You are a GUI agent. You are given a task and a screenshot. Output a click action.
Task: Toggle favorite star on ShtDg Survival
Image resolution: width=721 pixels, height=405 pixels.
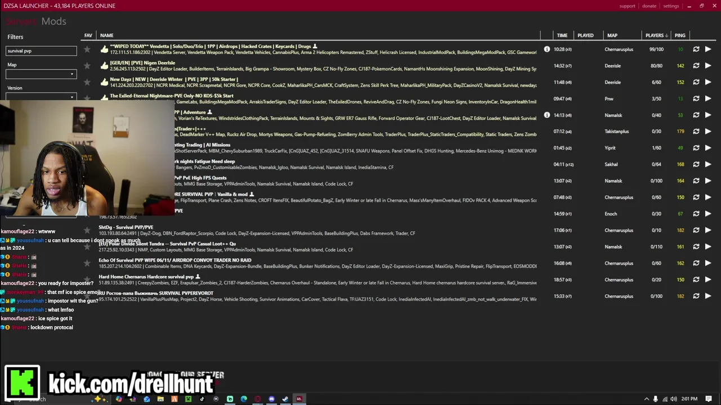pyautogui.click(x=87, y=230)
